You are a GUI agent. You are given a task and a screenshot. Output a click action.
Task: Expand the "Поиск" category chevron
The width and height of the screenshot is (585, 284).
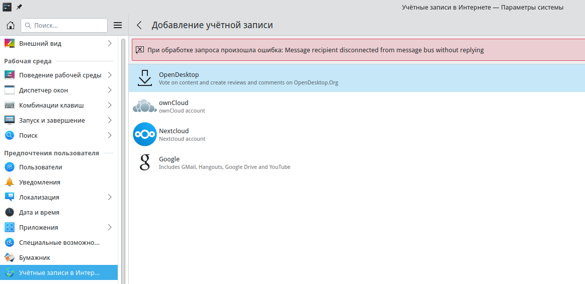110,135
